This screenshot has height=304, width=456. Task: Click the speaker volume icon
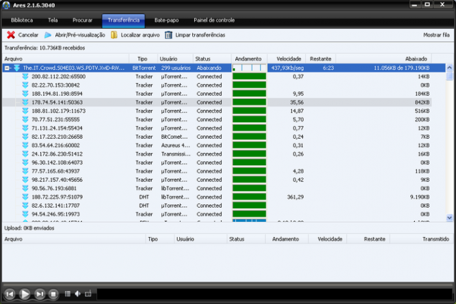77,294
